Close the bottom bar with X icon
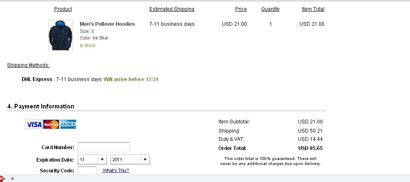 point(12,179)
